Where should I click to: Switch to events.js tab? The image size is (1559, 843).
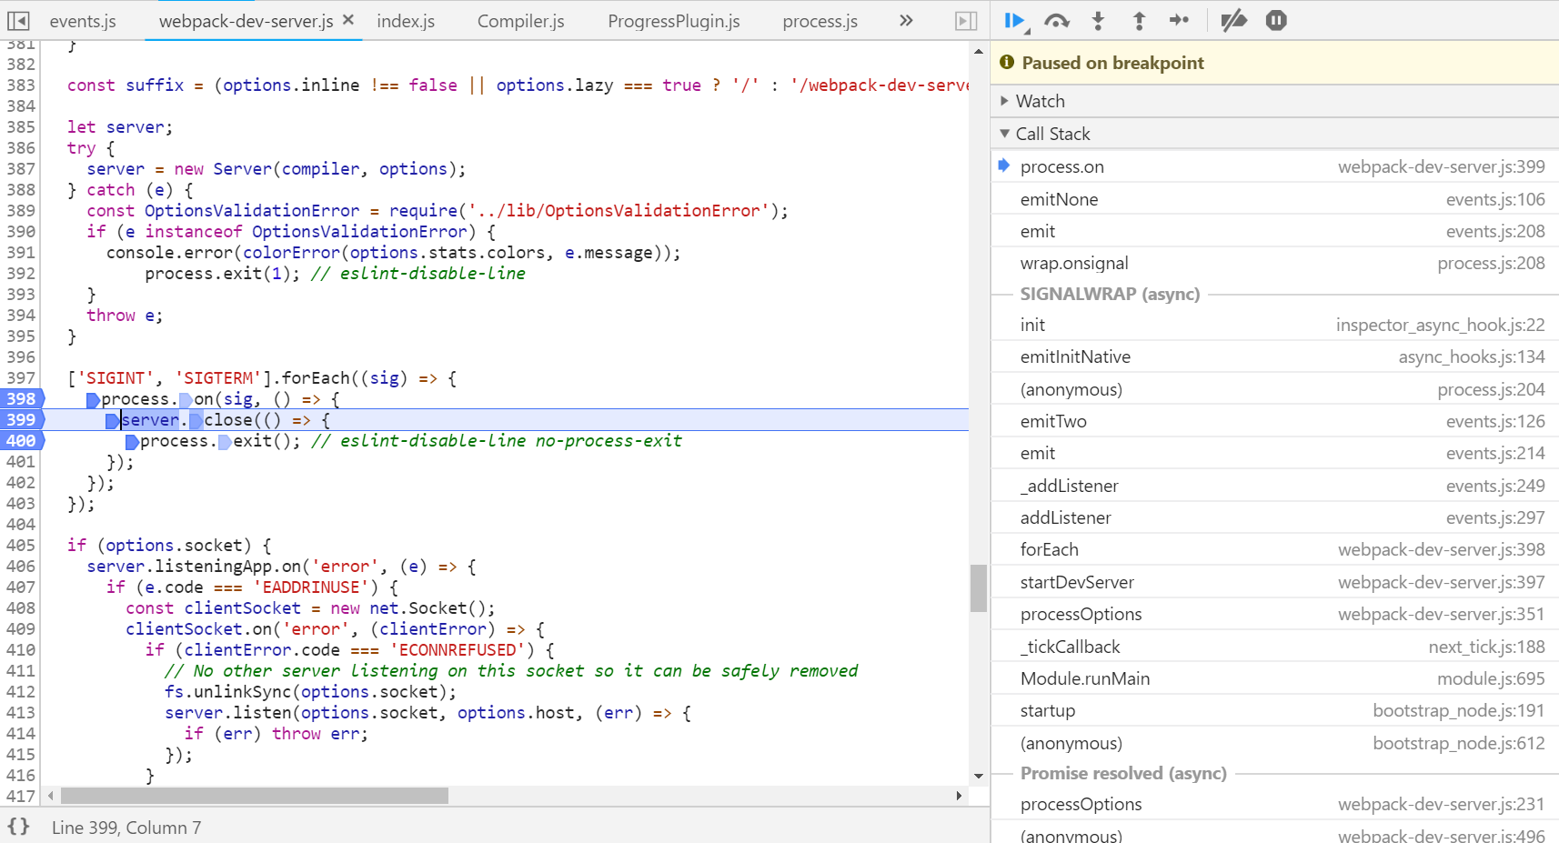83,21
